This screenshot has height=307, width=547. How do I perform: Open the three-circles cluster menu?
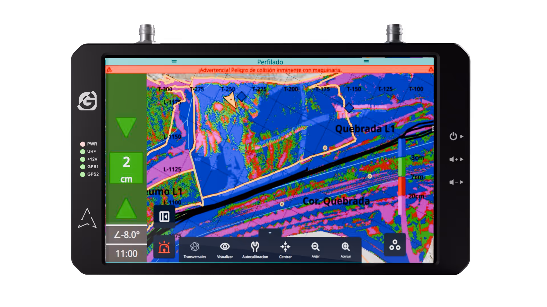point(395,245)
